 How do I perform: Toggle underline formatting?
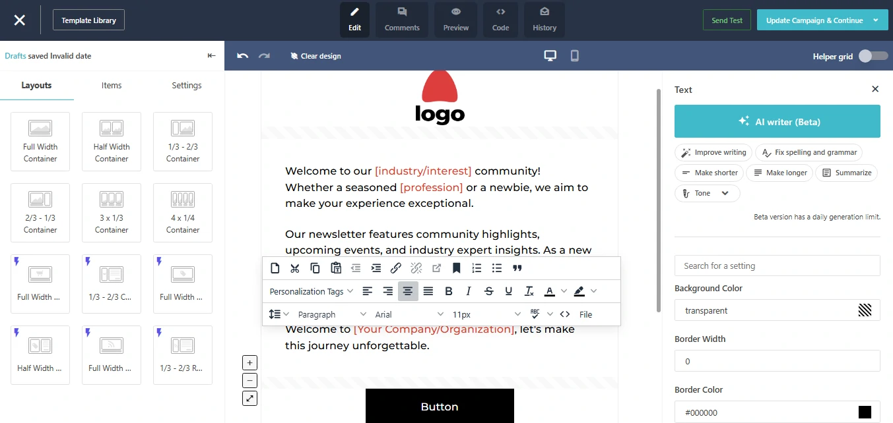(x=509, y=291)
